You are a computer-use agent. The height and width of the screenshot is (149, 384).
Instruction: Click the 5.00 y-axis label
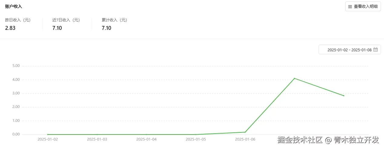click(x=16, y=66)
